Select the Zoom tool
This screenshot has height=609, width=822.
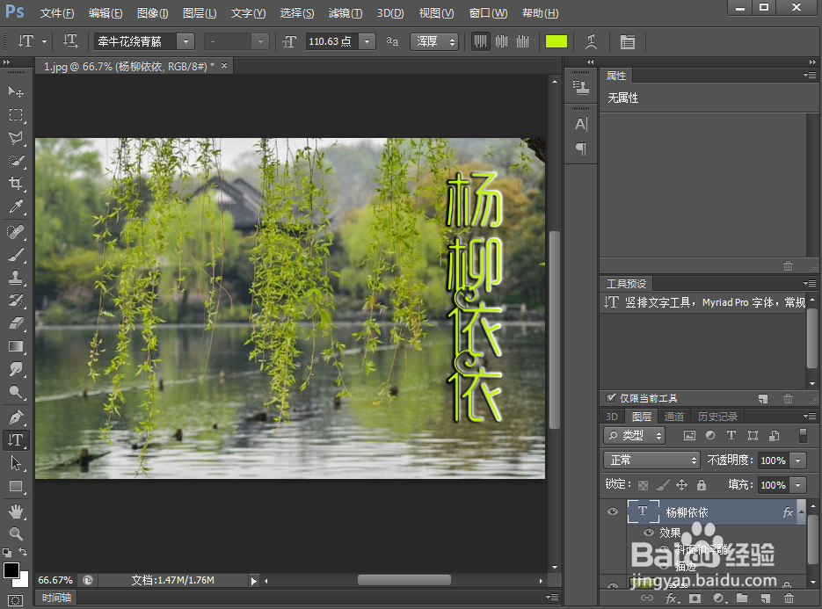pyautogui.click(x=13, y=534)
